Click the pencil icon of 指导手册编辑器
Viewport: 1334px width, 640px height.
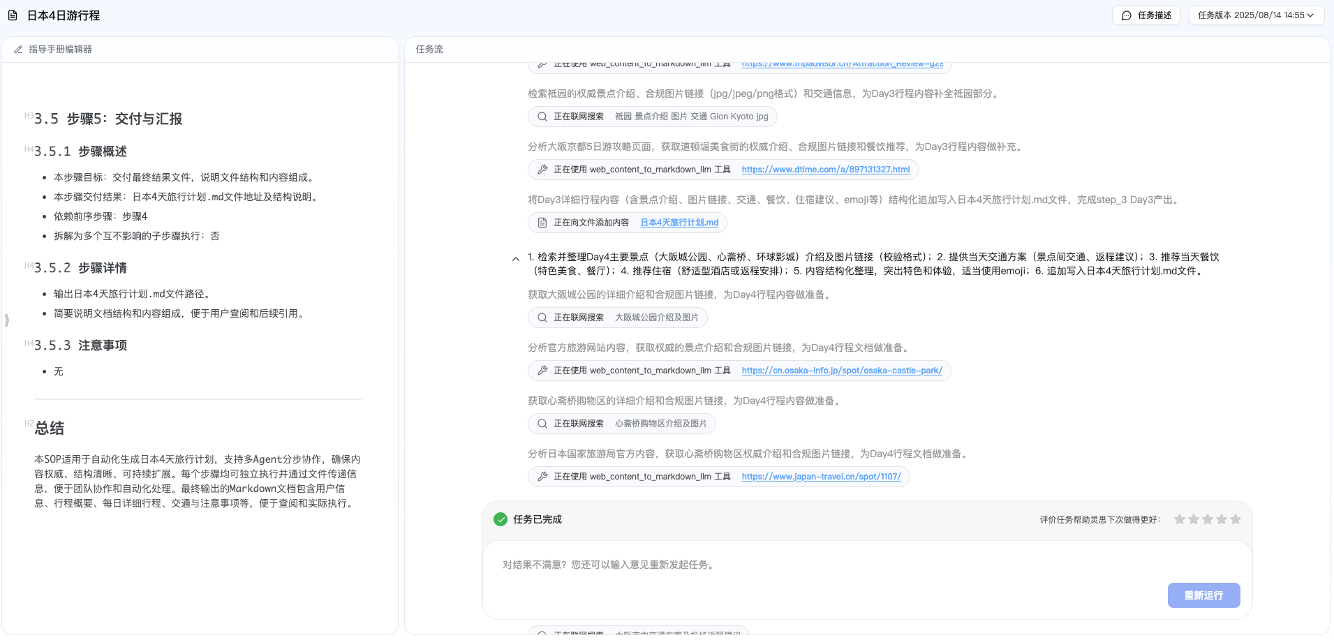[x=18, y=50]
